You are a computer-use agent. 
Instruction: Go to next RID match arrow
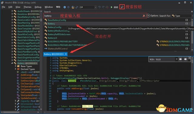185,59
